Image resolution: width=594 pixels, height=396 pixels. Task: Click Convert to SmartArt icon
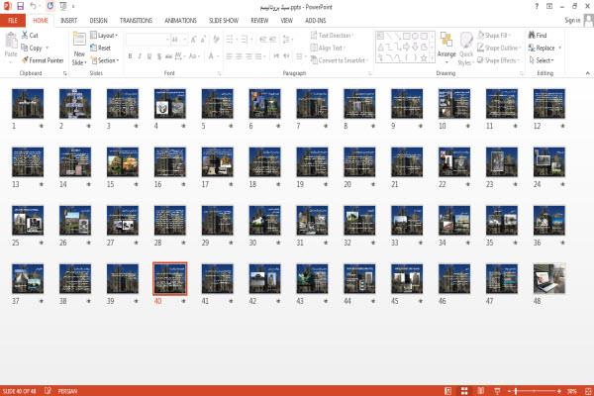tap(339, 60)
